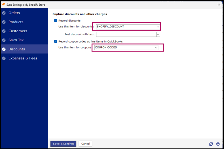The image size is (224, 149).
Task: Toggle Record coupon codes as line items checkbox
Action: click(x=56, y=41)
